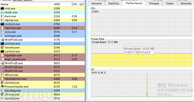Click the HipsTray.exe flame shield icon
Screen dimensions: 194x102
point(2,28)
